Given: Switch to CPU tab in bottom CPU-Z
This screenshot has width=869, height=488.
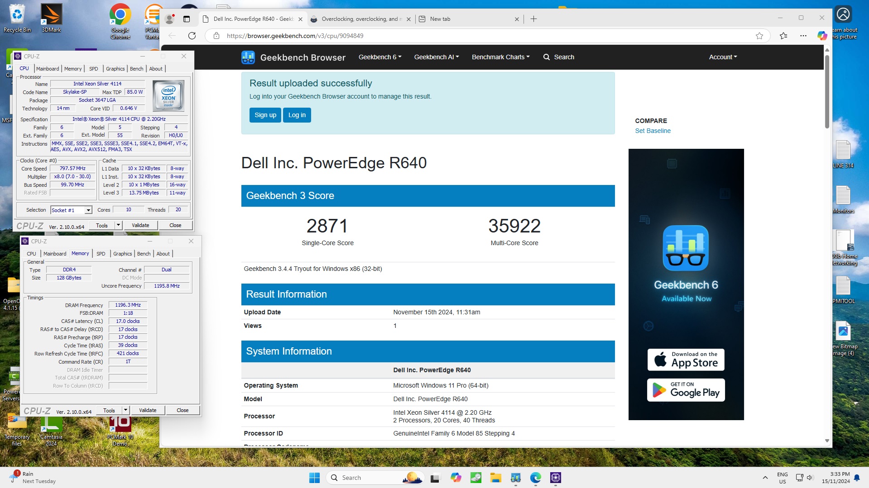Looking at the screenshot, I should click(x=32, y=254).
